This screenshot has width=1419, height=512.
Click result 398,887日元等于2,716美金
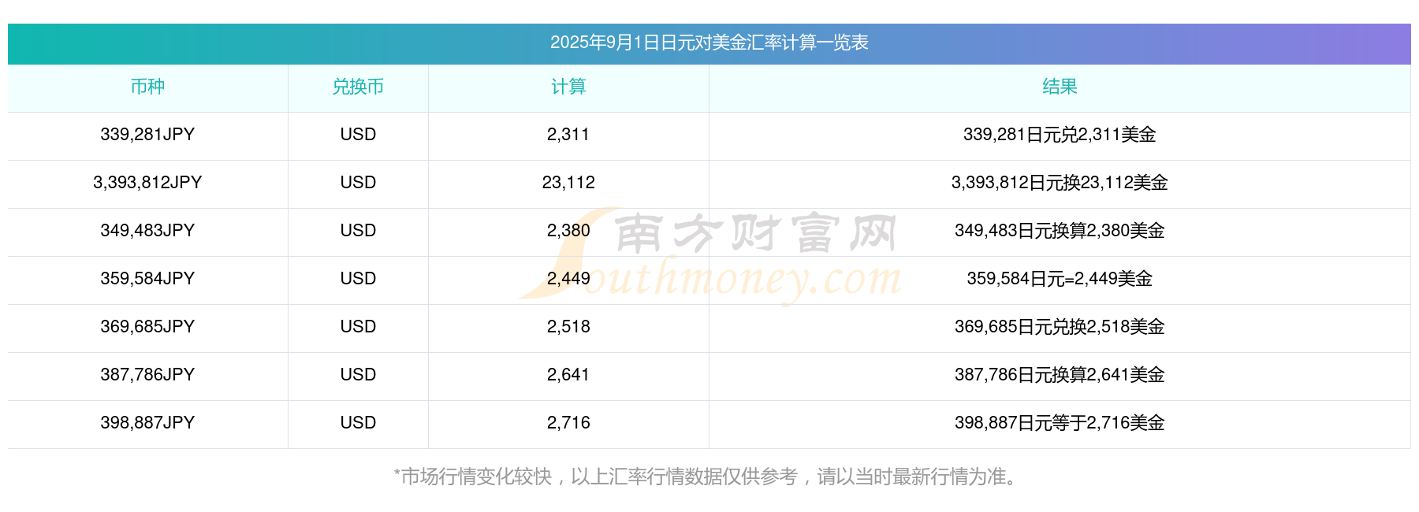click(1060, 423)
